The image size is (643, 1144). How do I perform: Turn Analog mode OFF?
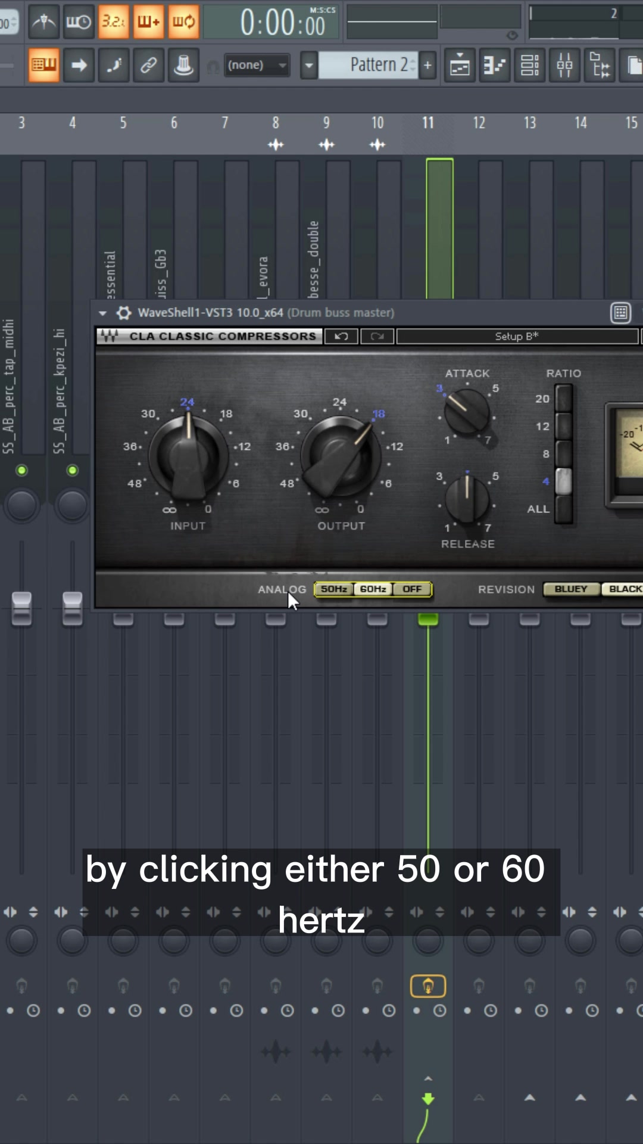(x=412, y=589)
